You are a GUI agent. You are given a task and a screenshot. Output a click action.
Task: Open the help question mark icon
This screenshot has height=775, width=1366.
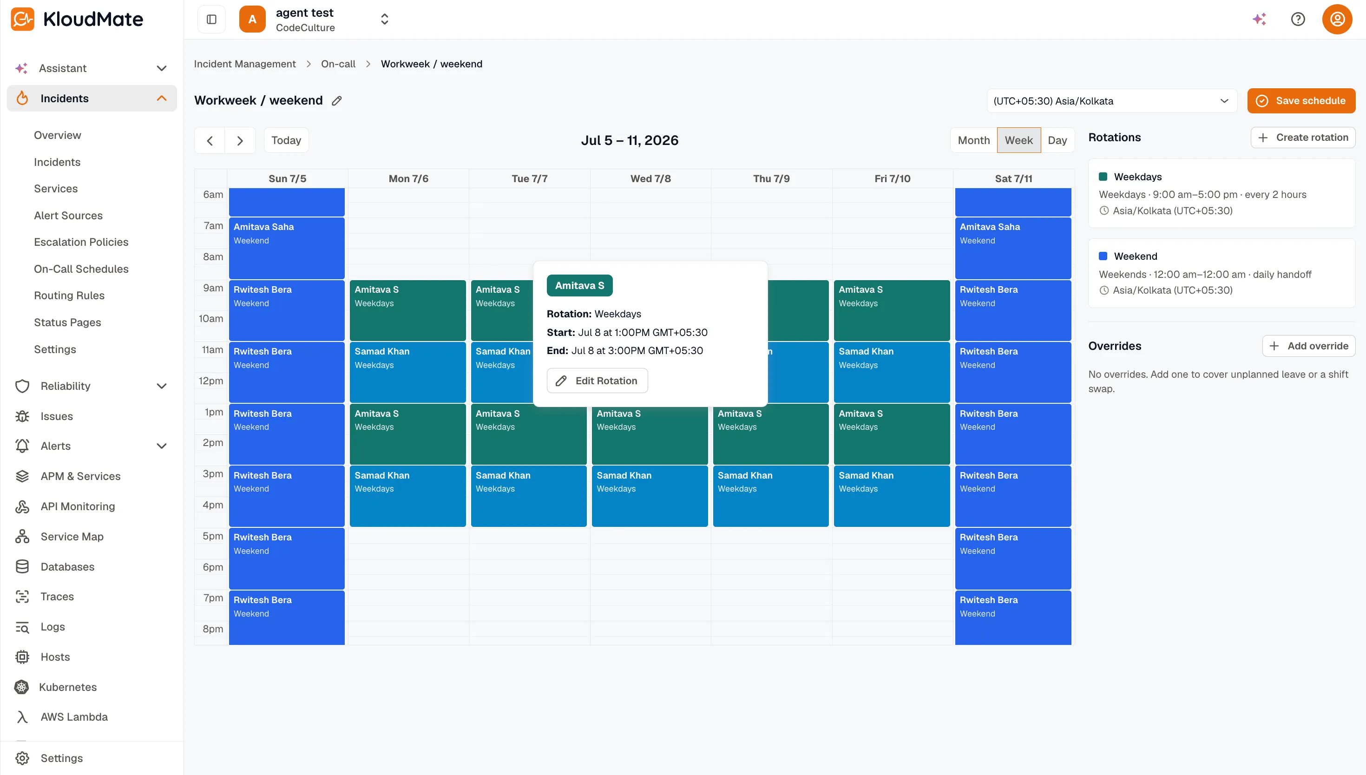[1298, 19]
